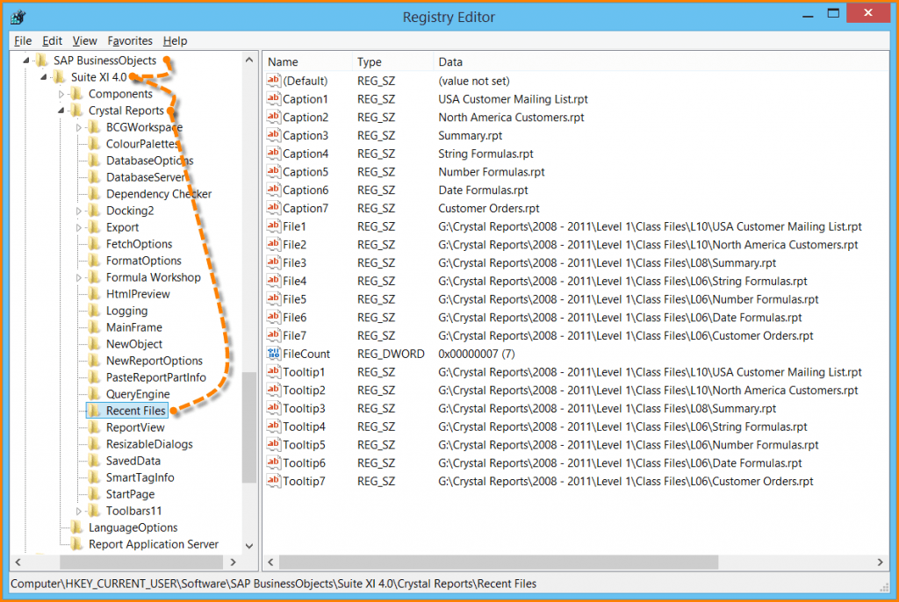Click the tree pane horizontal scroll right arrow

click(x=233, y=562)
